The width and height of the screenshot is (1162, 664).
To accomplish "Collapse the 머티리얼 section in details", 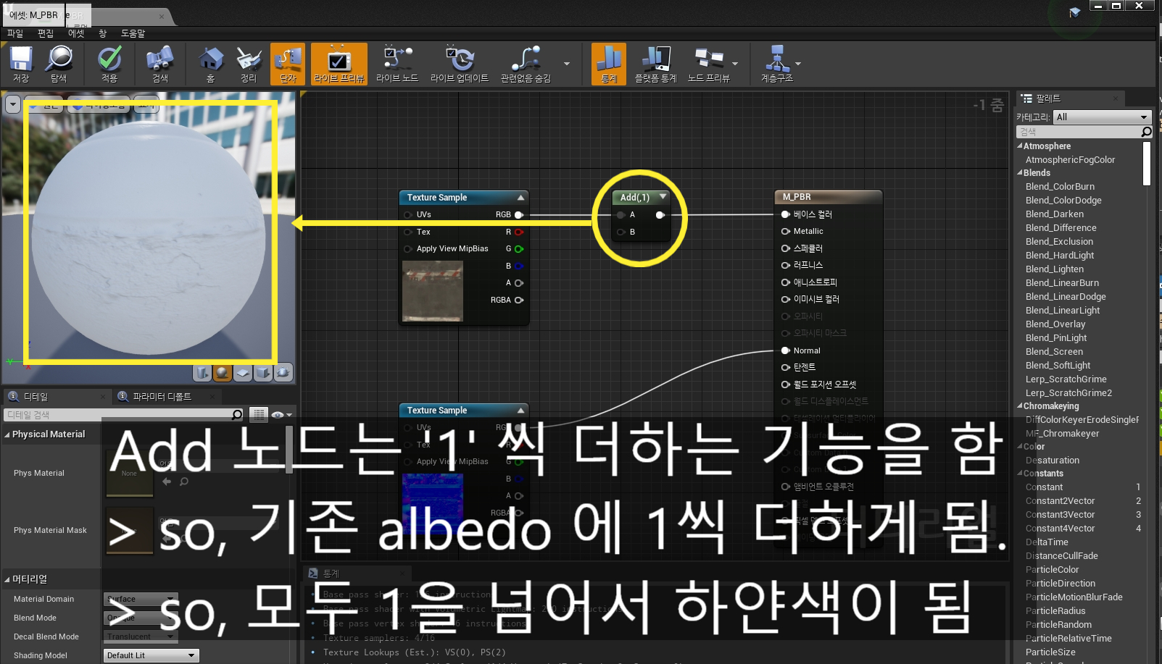I will (x=7, y=579).
